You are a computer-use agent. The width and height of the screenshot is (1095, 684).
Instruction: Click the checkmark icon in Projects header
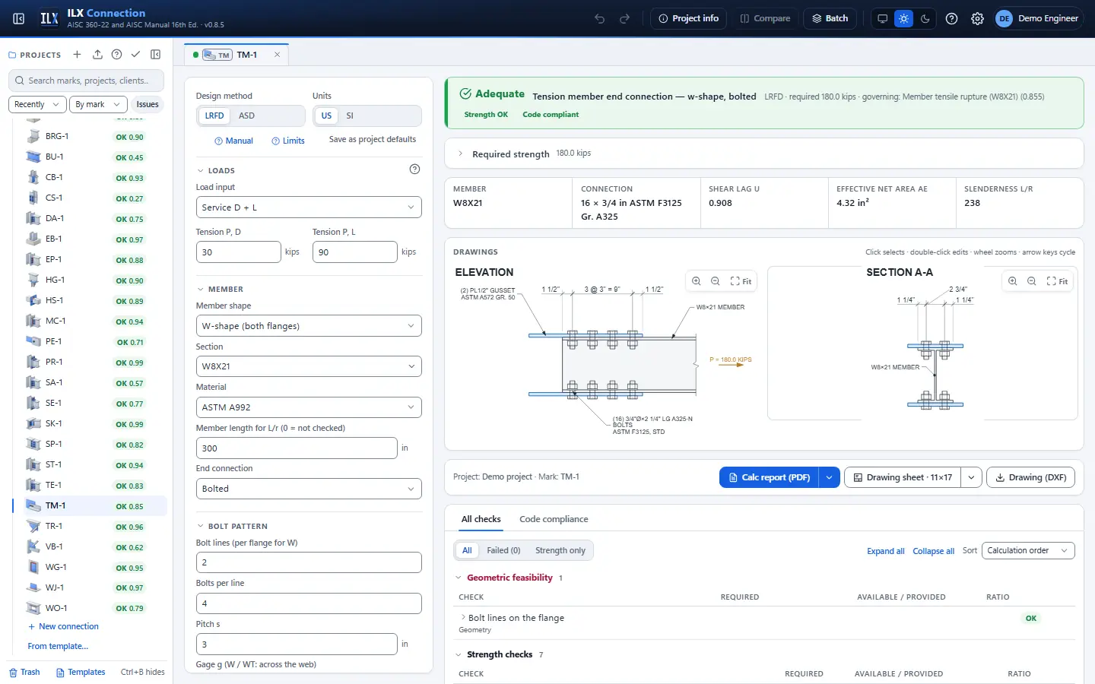(x=135, y=55)
